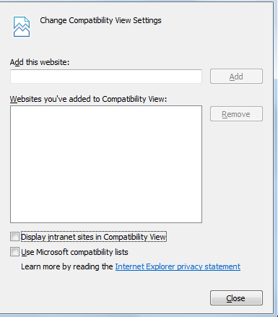Select the empty added websites list box
The image size is (278, 317).
pyautogui.click(x=106, y=164)
